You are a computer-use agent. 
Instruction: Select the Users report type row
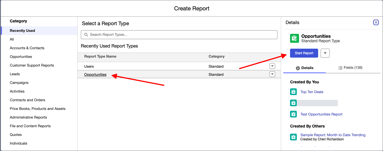pyautogui.click(x=179, y=66)
